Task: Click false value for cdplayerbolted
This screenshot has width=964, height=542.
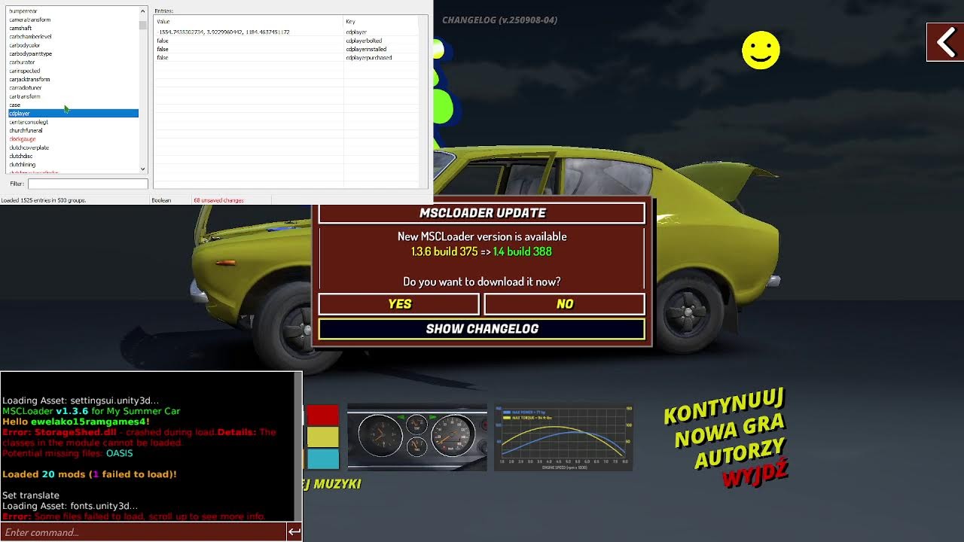Action: [x=163, y=41]
